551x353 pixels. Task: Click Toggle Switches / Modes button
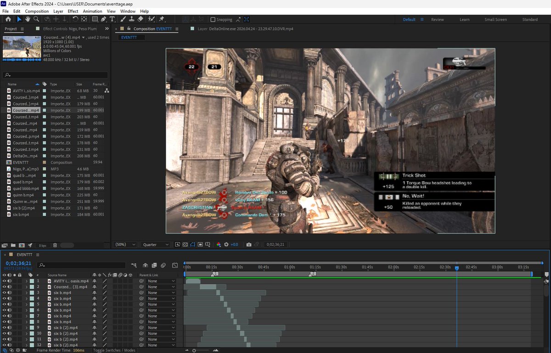point(114,350)
